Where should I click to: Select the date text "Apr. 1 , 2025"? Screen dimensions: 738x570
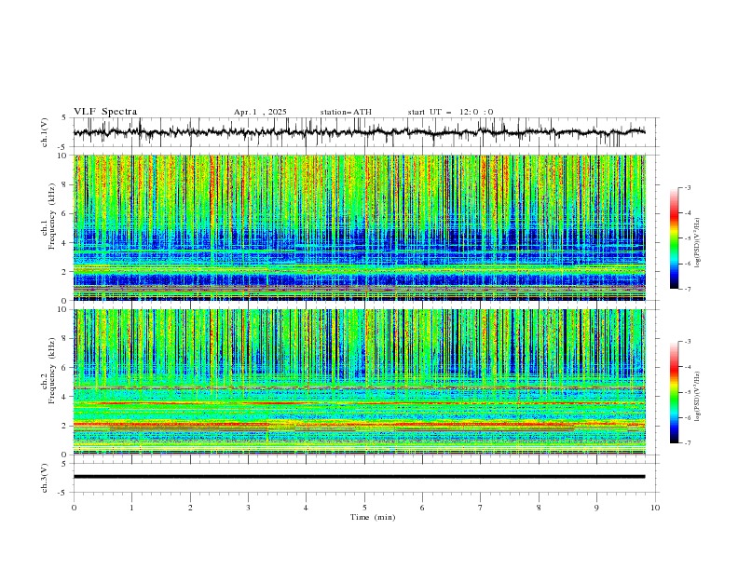tap(260, 112)
